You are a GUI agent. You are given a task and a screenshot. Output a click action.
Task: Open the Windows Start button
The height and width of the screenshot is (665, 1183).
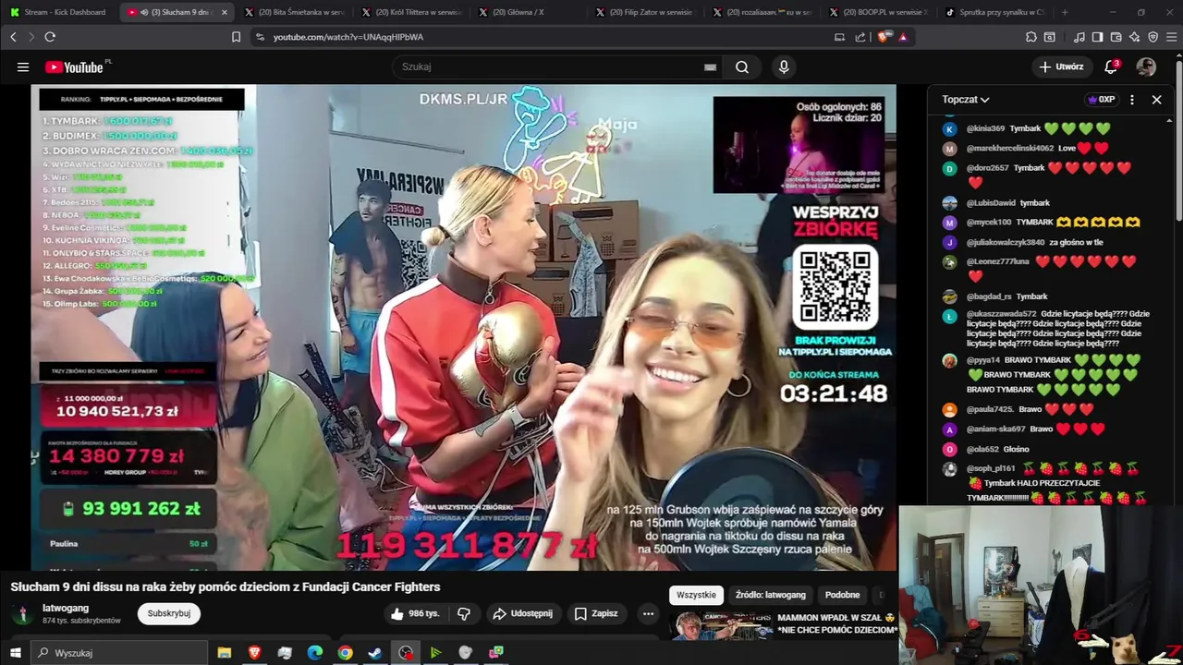tap(15, 652)
